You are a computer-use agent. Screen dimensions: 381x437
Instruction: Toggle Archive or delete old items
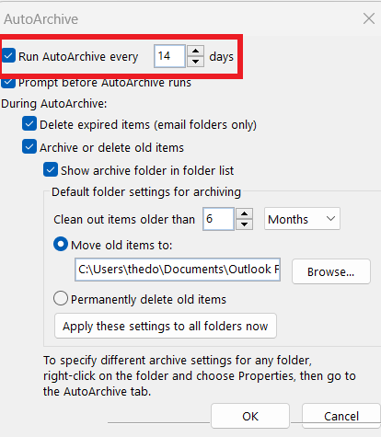29,147
